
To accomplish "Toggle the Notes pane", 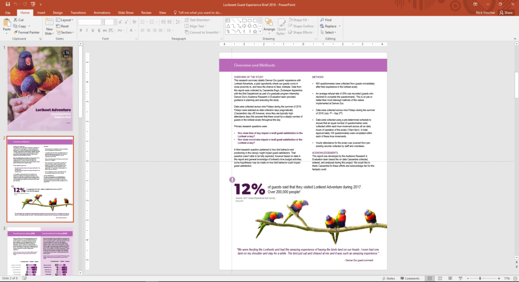I will [389, 278].
